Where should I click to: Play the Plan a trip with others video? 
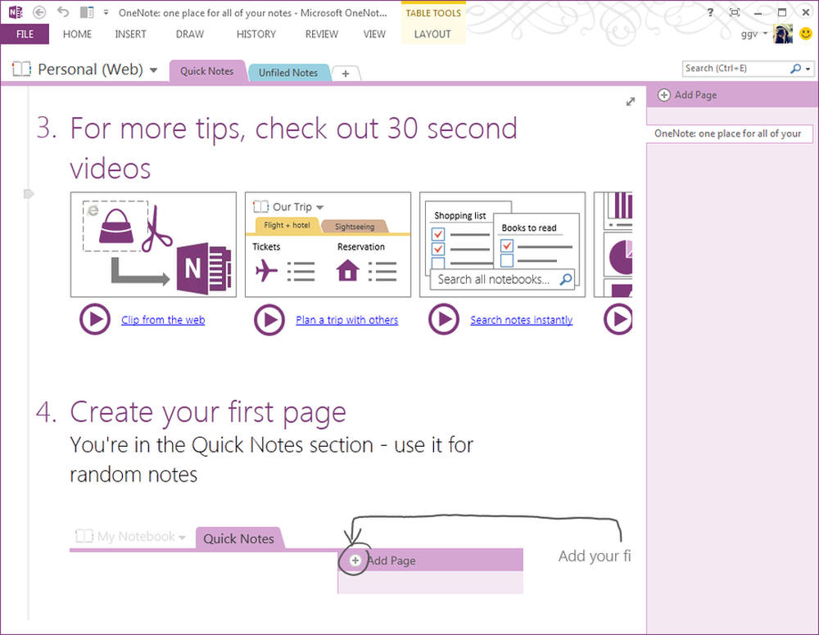point(269,319)
